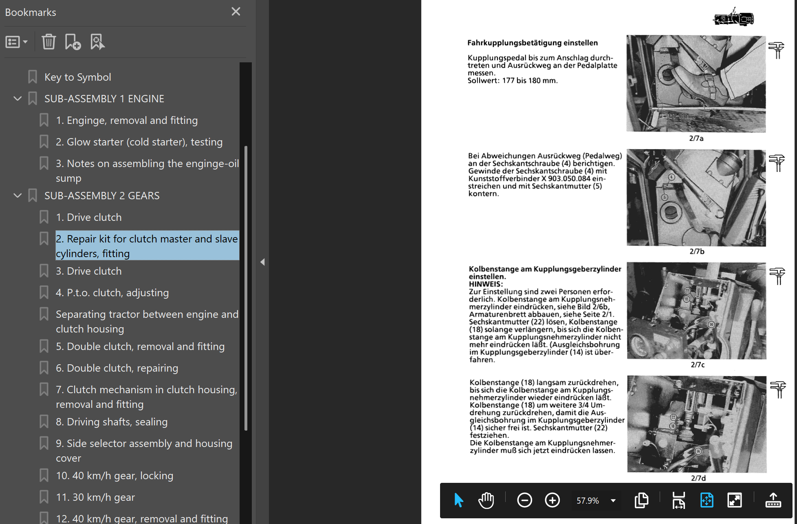Click bookmark icon beside Driving shafts, sealing

44,421
